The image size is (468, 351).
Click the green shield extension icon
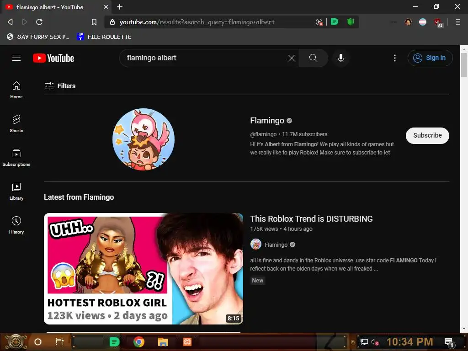[x=351, y=22]
